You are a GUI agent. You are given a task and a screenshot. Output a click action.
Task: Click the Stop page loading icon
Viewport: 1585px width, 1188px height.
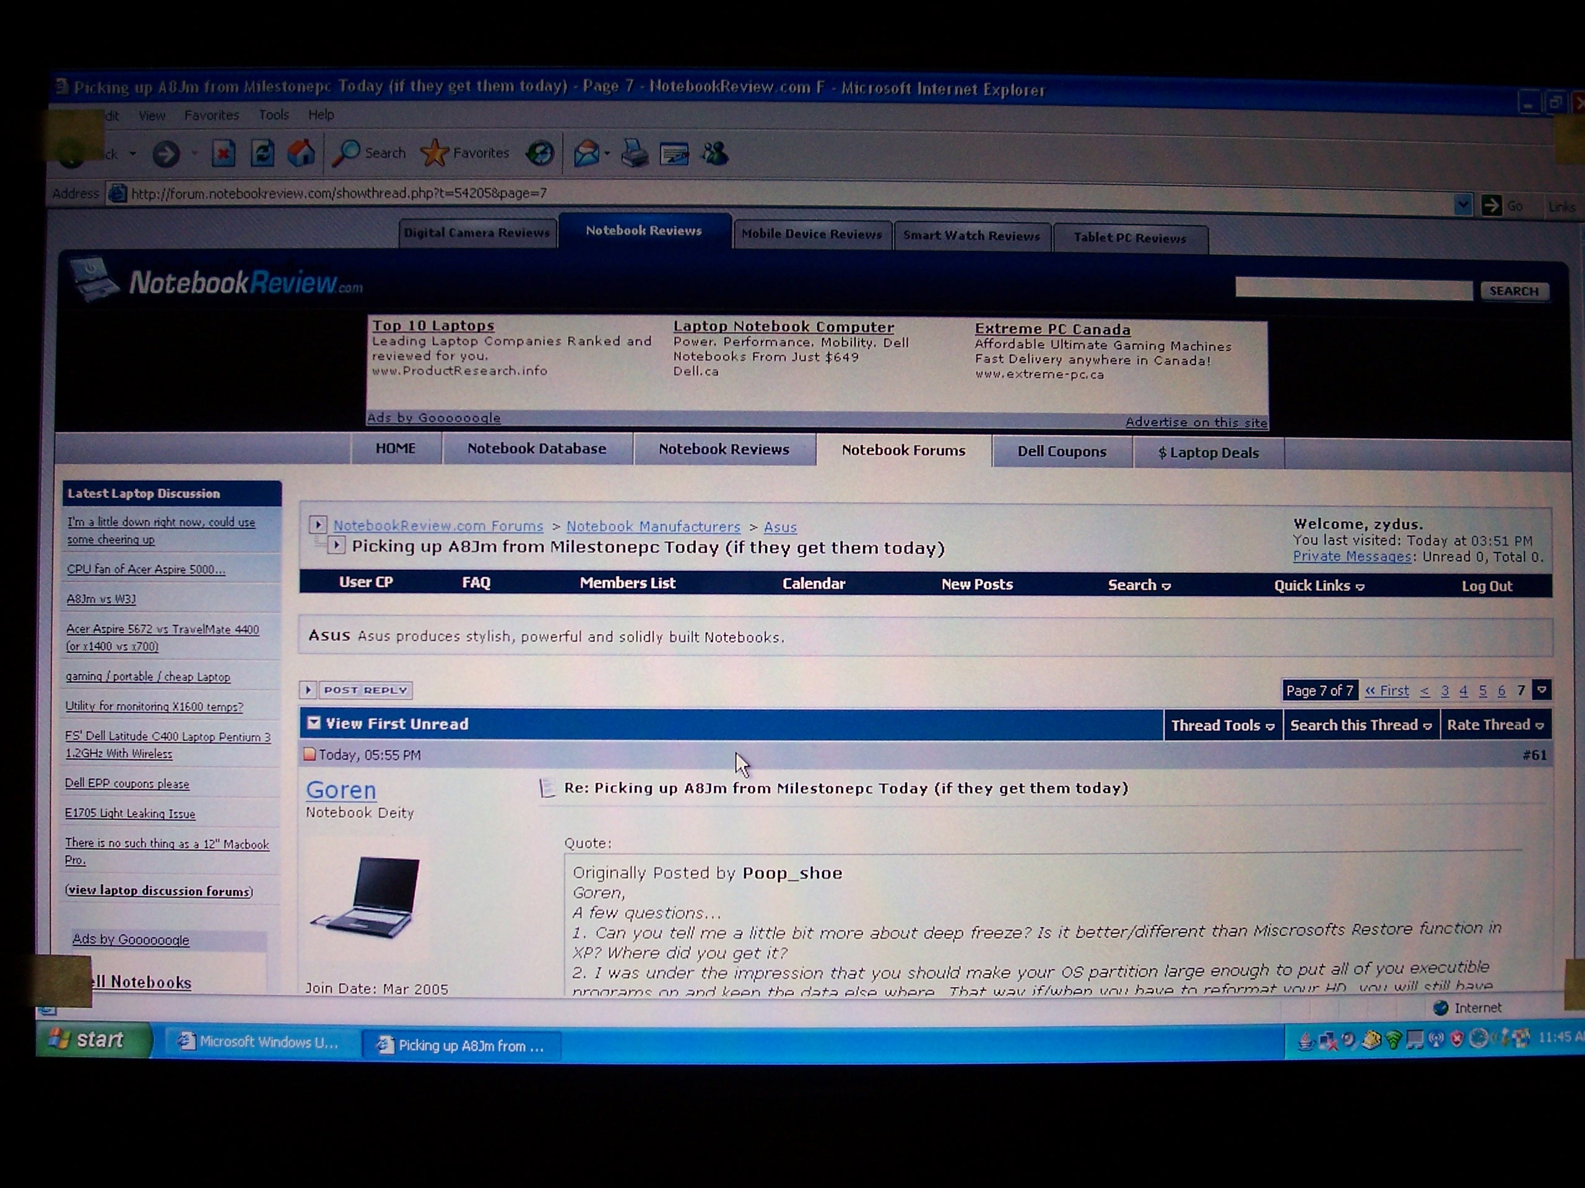click(223, 153)
